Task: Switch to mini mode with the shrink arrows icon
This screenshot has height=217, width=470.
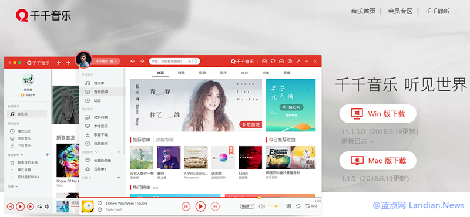Action: pos(298,61)
